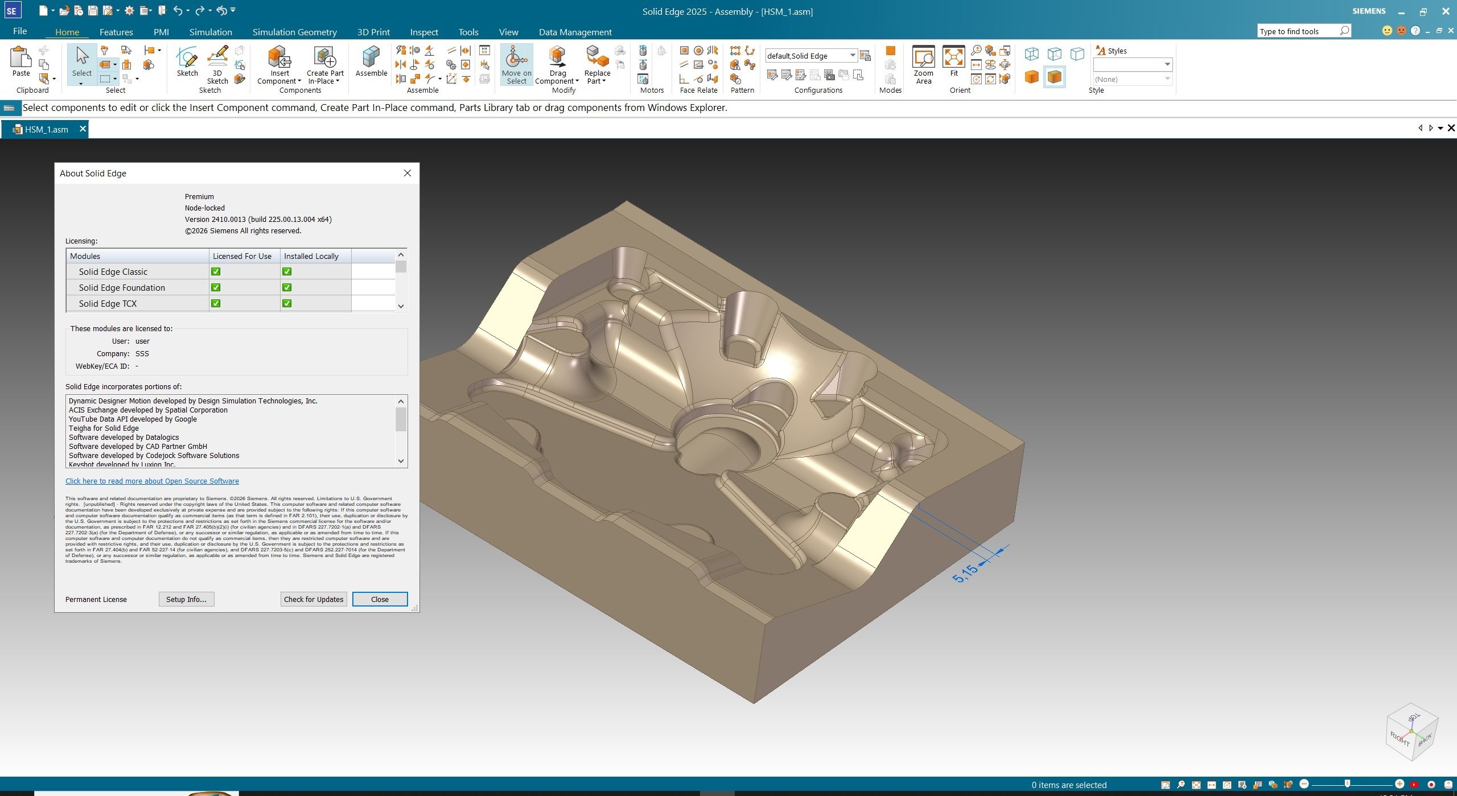
Task: Toggle Installed Locally checkbox for Solid Edge Classic
Action: (x=287, y=271)
